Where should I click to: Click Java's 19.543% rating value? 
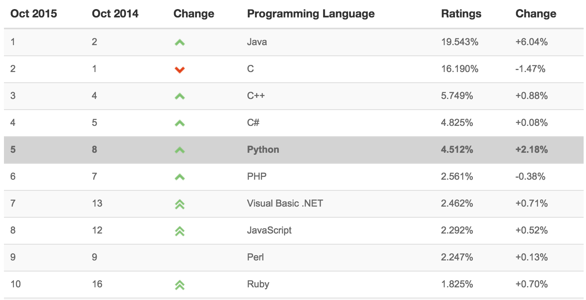click(459, 42)
